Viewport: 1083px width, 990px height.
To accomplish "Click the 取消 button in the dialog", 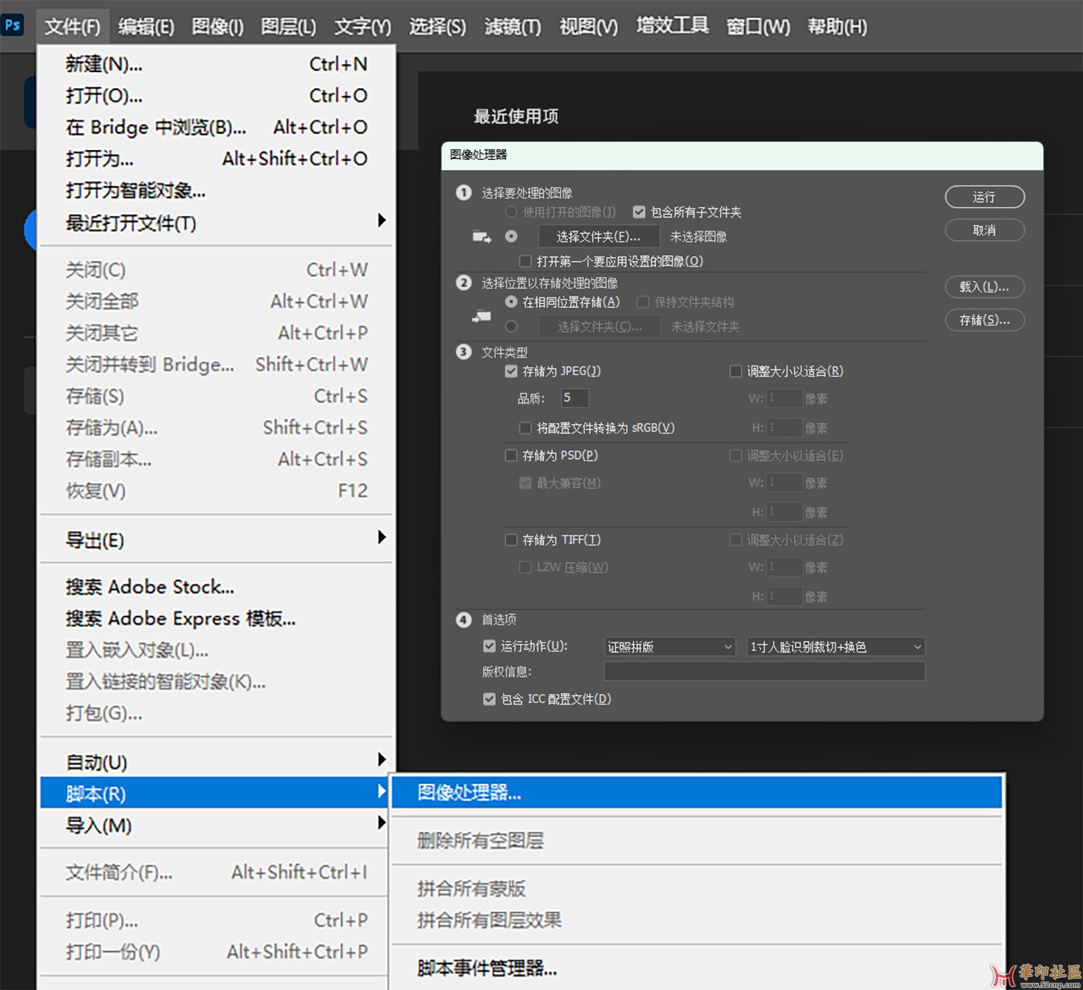I will [984, 230].
